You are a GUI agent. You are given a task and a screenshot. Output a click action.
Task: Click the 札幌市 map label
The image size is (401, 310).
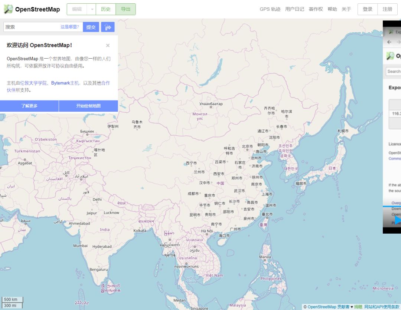tap(343, 131)
